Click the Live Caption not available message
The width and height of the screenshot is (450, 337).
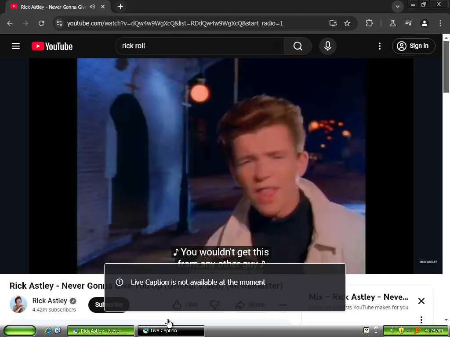tap(198, 282)
